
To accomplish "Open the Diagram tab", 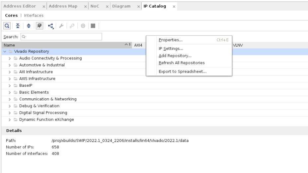I will click(121, 6).
